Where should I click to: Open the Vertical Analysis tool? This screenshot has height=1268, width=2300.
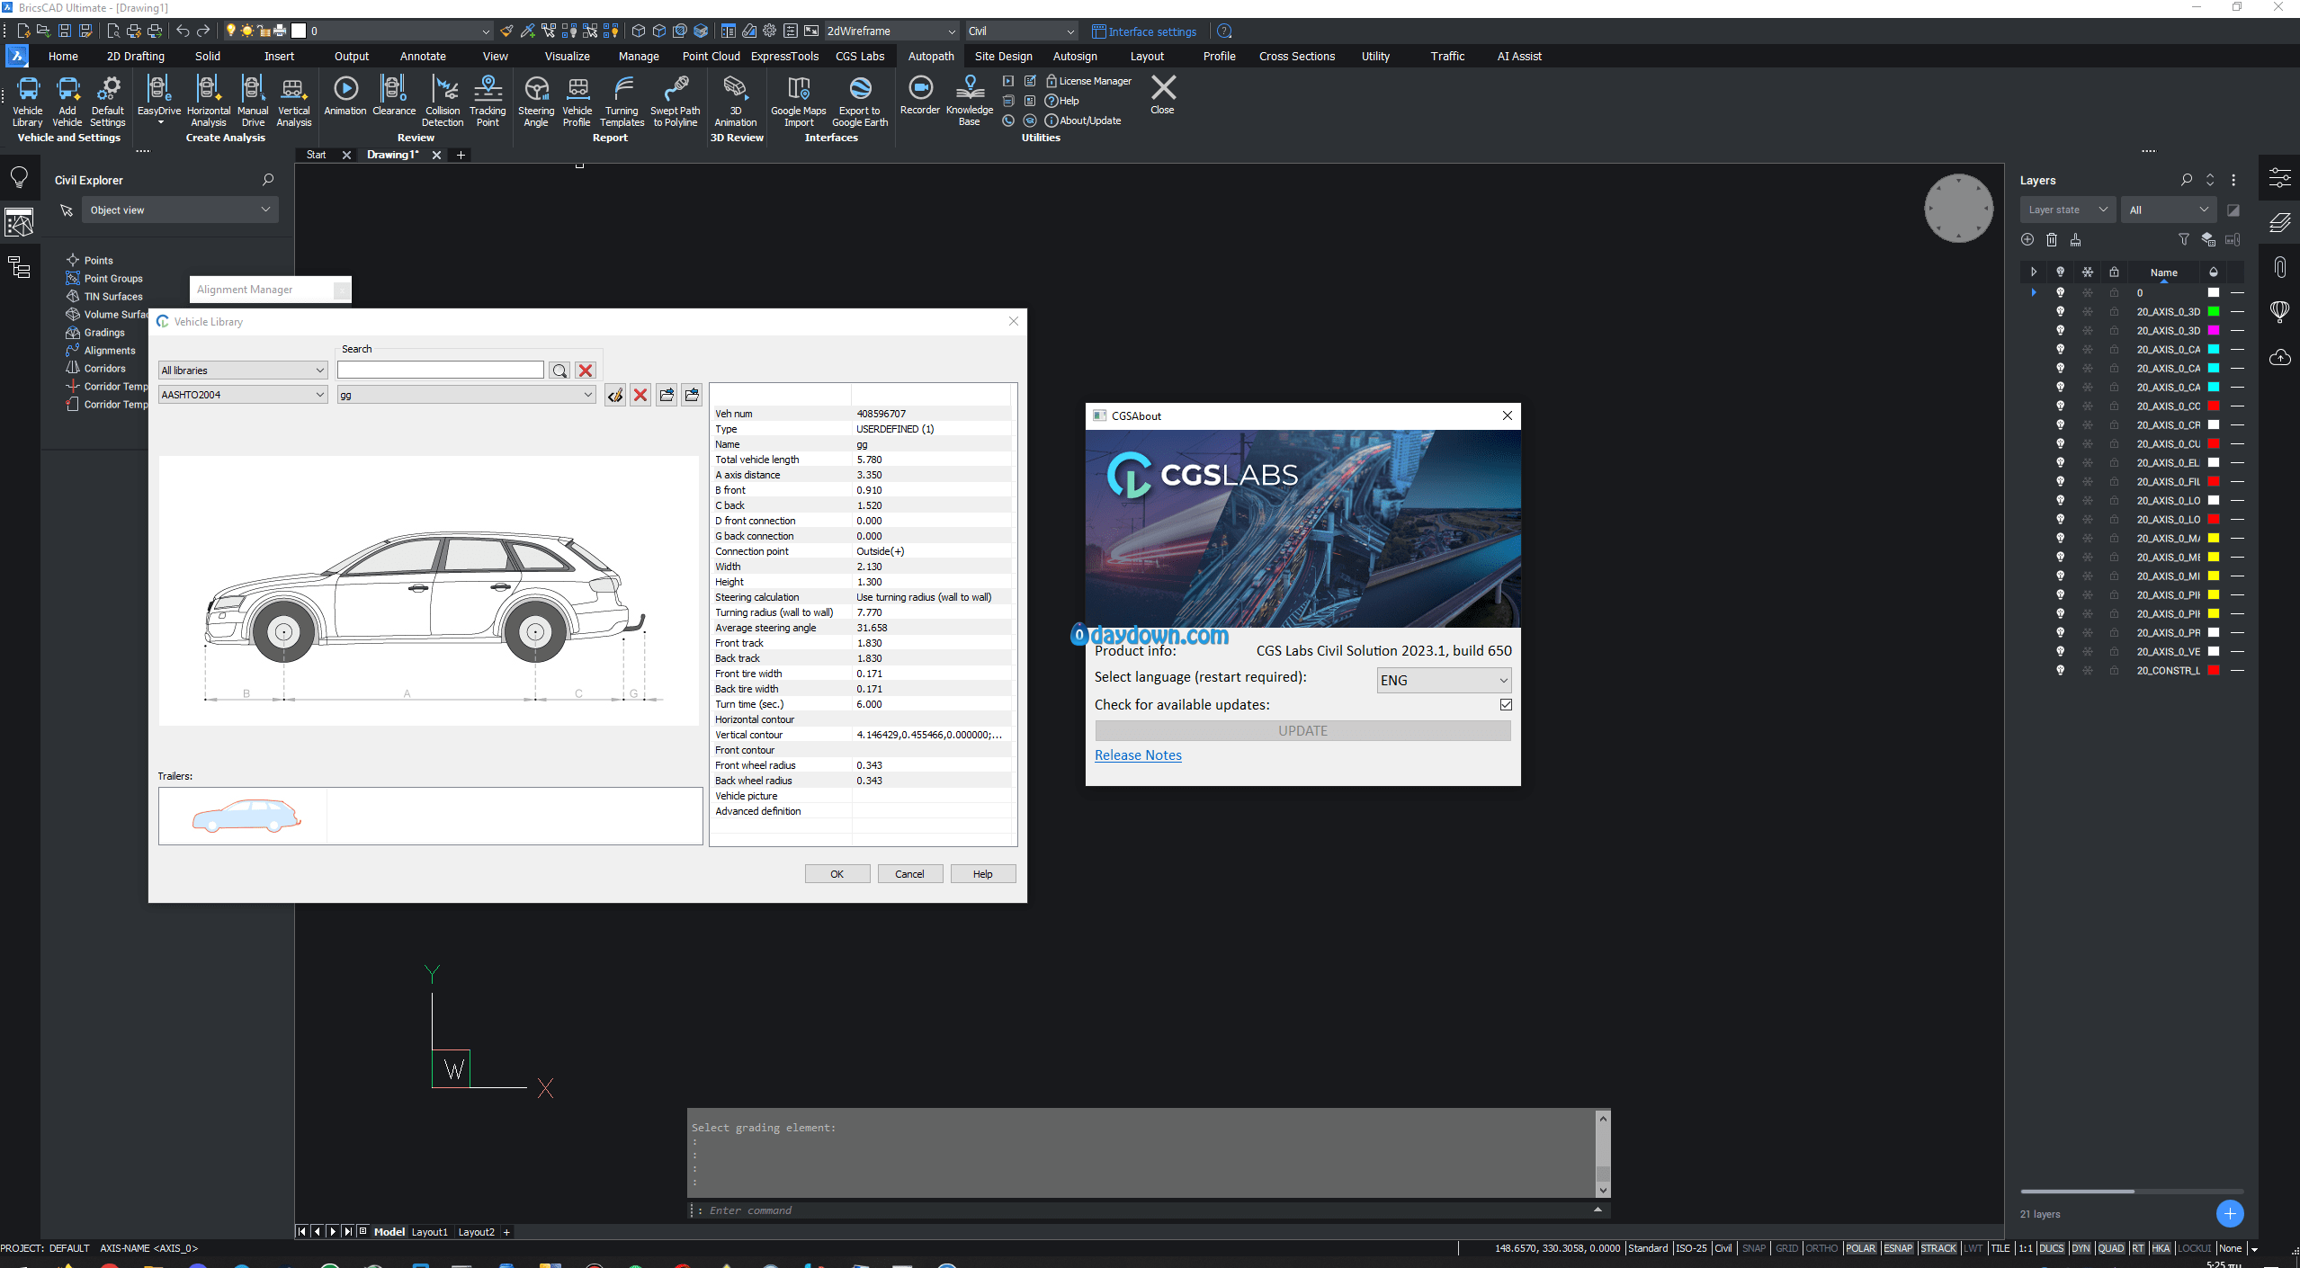pyautogui.click(x=294, y=100)
